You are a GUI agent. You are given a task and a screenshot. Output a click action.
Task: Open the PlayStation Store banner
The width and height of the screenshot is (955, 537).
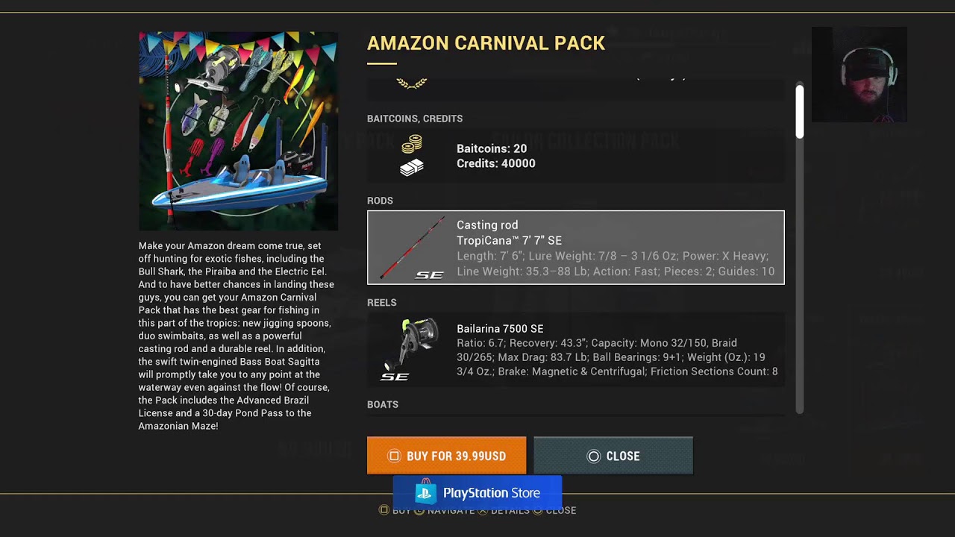tap(477, 493)
